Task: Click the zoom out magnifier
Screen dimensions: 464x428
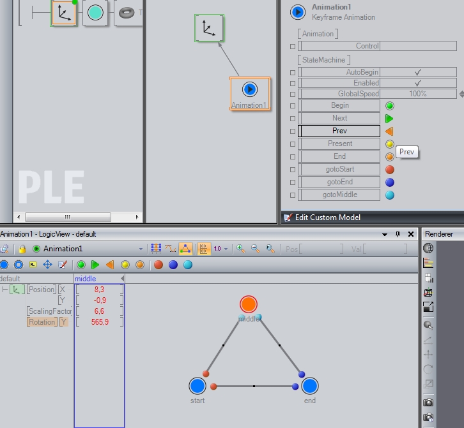Action: coord(256,249)
